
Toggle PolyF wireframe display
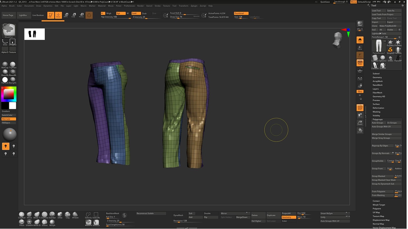(360, 108)
